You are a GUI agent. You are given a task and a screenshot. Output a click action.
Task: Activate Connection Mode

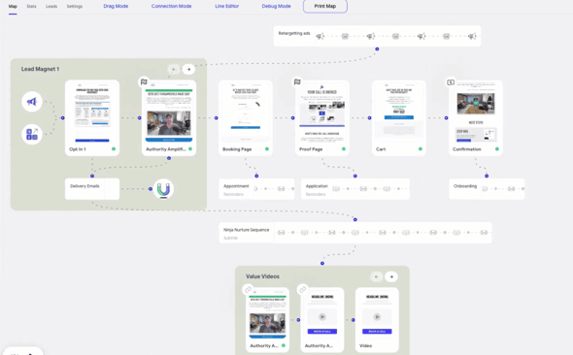point(171,6)
